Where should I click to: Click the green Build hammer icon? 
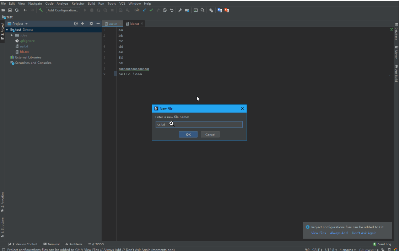[41, 10]
